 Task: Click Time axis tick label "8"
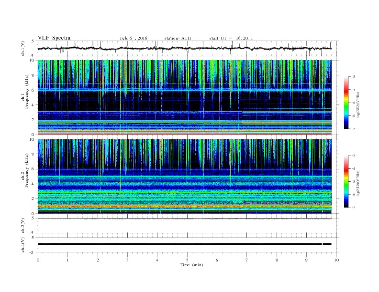[277, 260]
